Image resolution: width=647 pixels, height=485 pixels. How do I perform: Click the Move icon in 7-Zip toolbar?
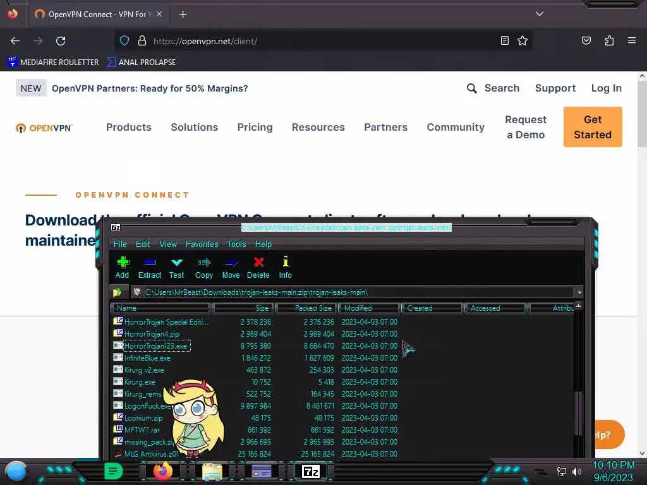coord(231,268)
